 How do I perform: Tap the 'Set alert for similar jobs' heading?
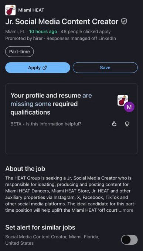pyautogui.click(x=40, y=228)
